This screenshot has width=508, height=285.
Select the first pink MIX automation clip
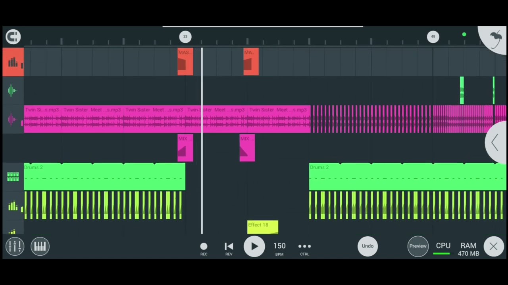[185, 148]
